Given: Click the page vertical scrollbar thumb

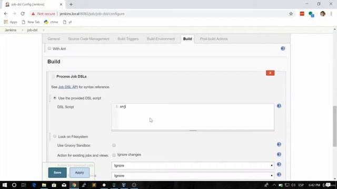Looking at the screenshot, I should pos(335,126).
